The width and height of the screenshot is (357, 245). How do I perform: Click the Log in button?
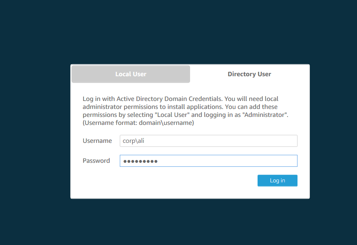pyautogui.click(x=277, y=180)
